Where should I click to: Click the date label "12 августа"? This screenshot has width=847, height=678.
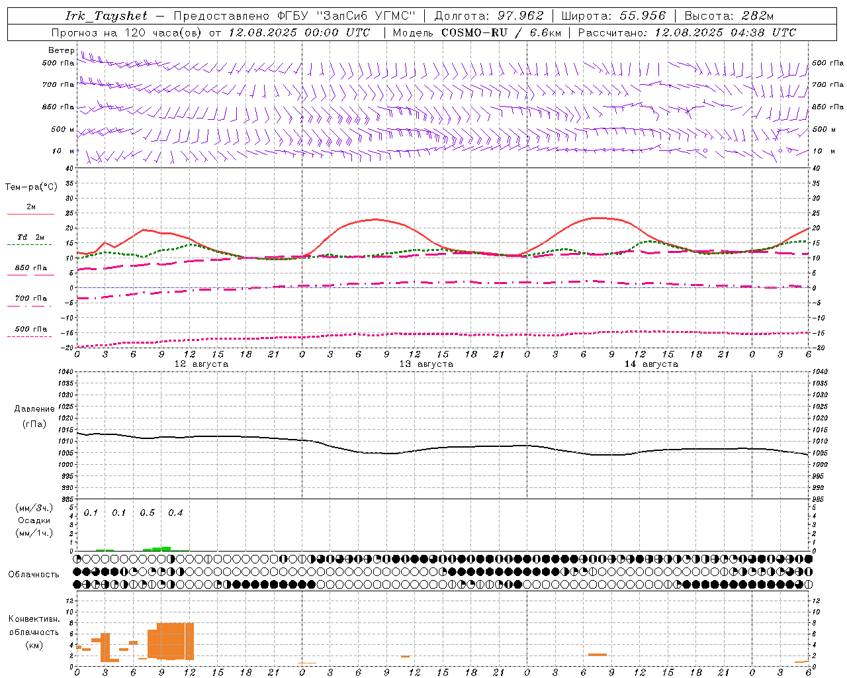(x=201, y=364)
